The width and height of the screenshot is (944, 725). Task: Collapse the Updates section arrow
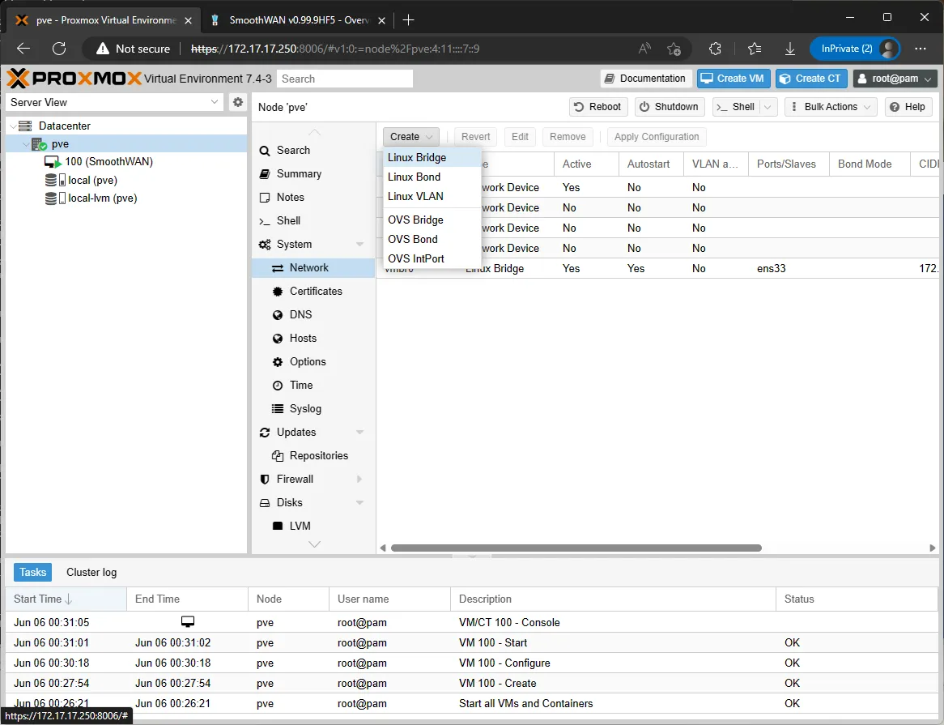point(359,433)
